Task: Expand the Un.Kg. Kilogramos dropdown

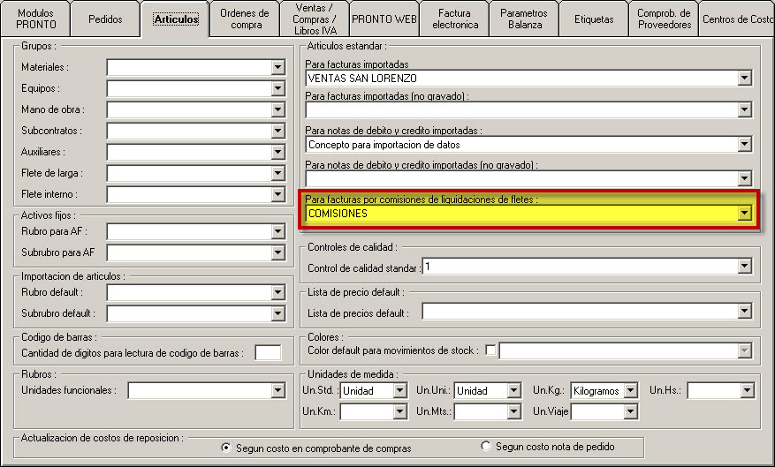Action: [x=630, y=390]
